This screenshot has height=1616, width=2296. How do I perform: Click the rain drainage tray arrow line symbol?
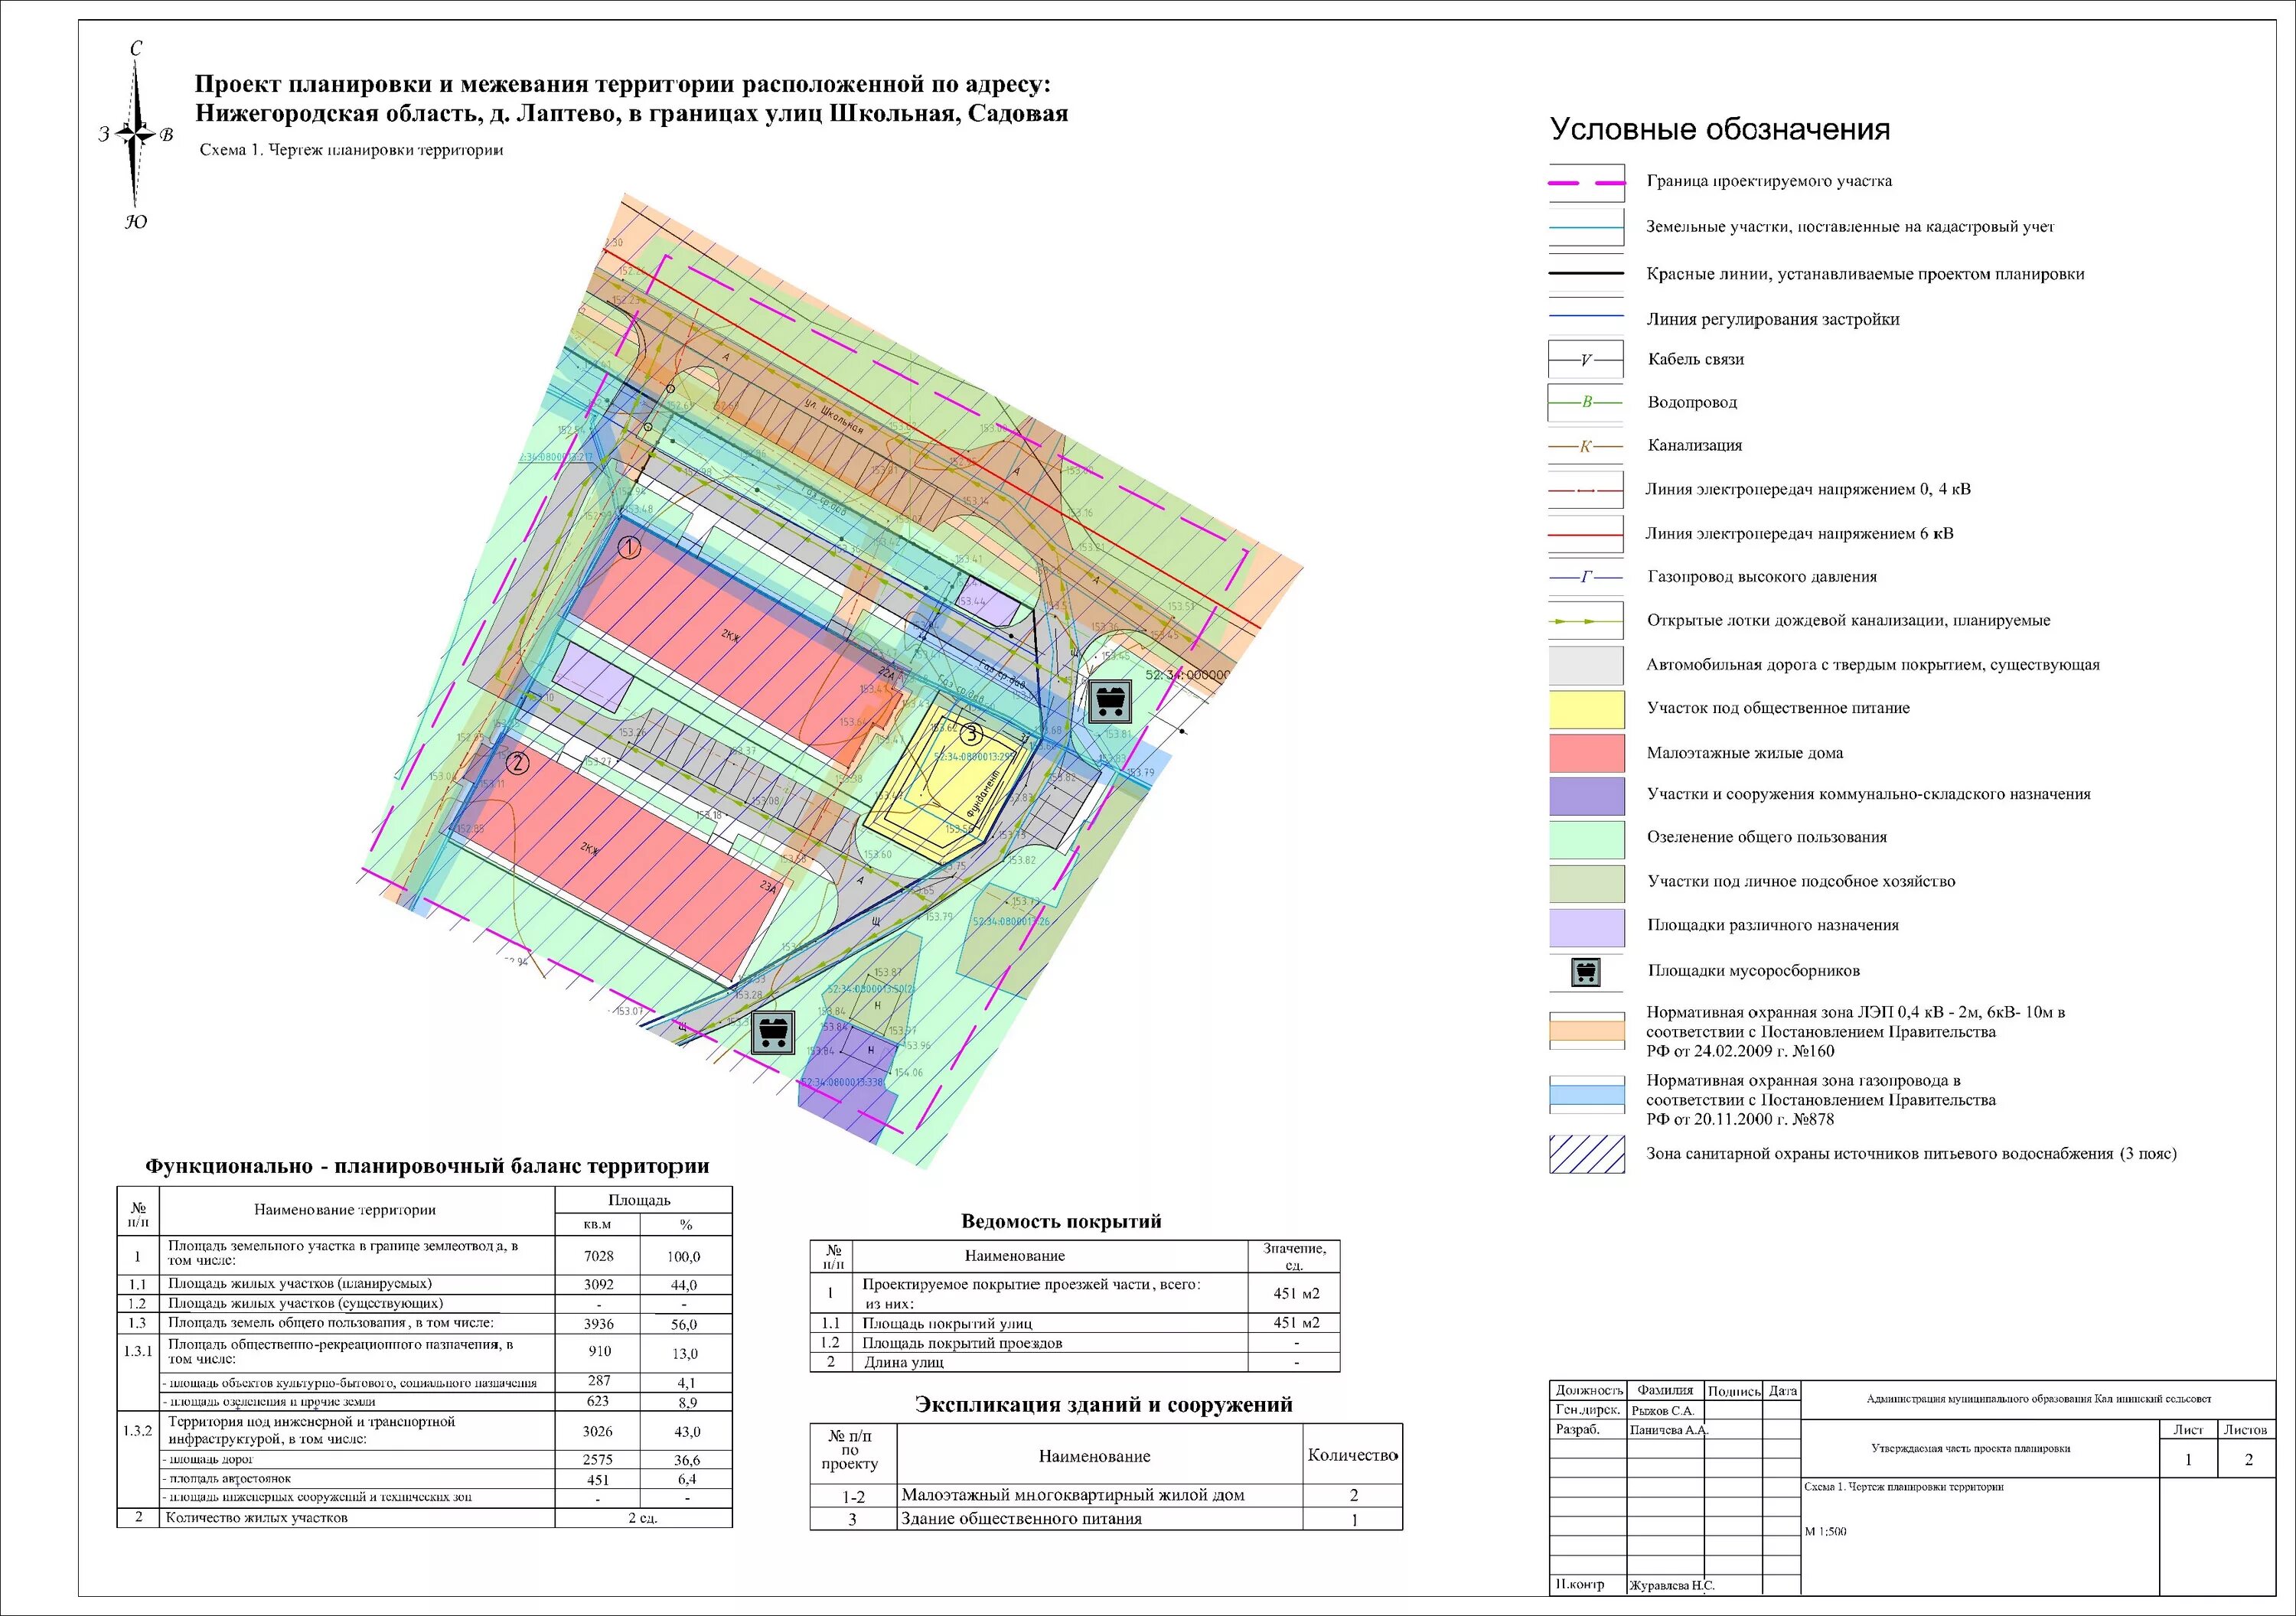pos(1586,621)
